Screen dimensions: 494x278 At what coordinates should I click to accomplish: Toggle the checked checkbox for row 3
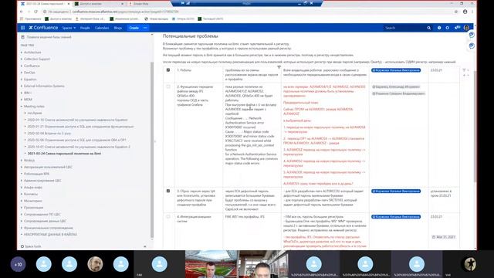[x=168, y=191]
